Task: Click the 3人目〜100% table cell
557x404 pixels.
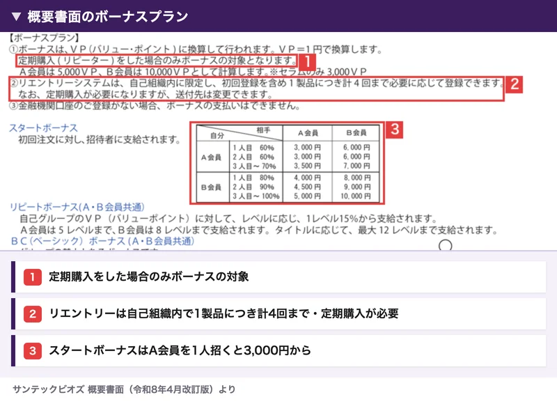Action: 256,196
